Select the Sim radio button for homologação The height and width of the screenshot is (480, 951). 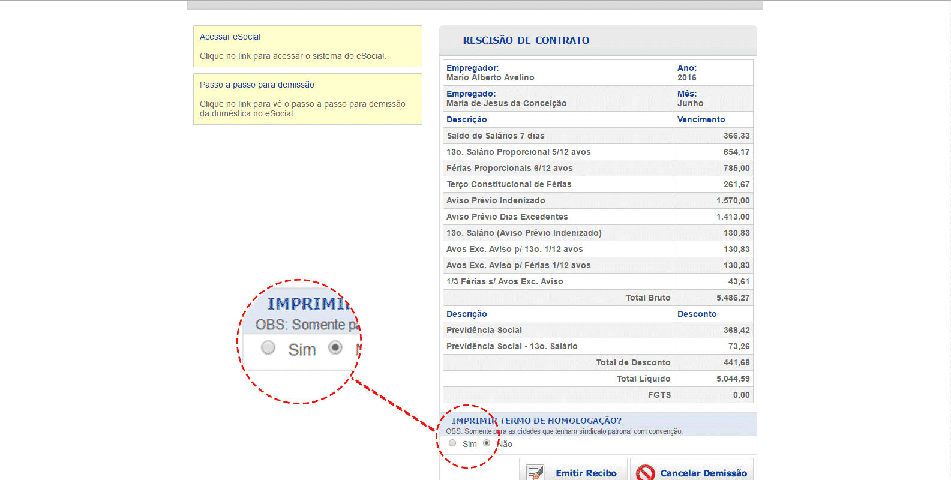pyautogui.click(x=452, y=443)
